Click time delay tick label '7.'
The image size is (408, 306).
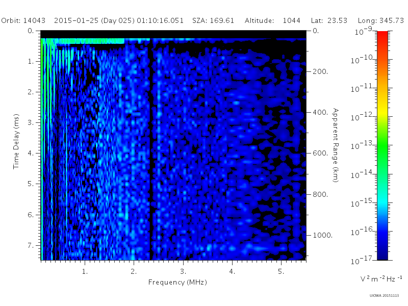pyautogui.click(x=31, y=245)
